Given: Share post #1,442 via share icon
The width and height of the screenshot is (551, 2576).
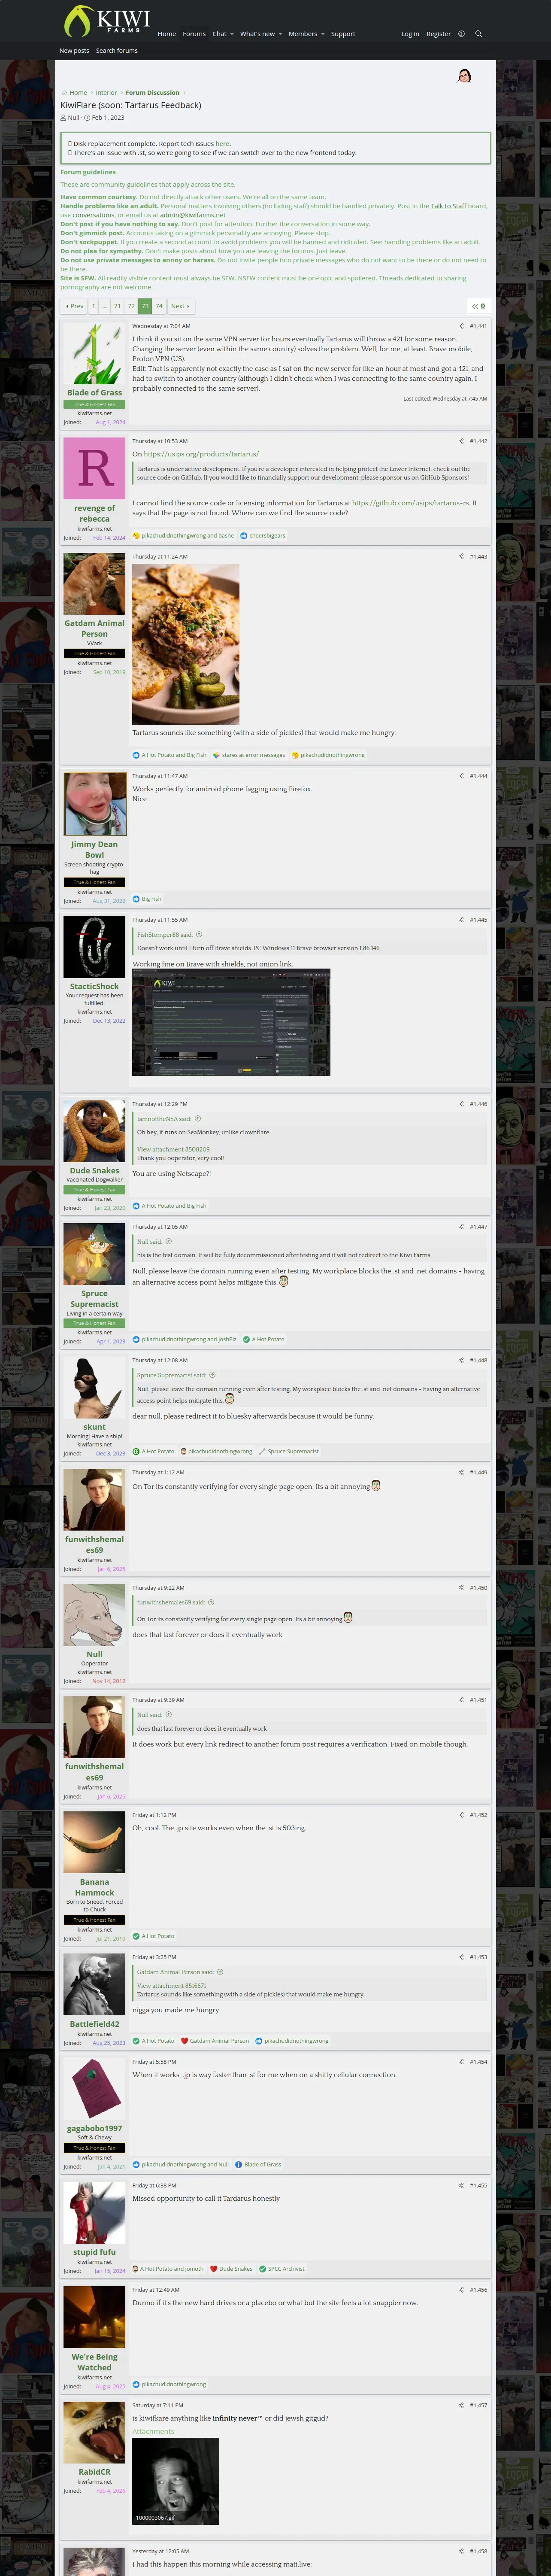Looking at the screenshot, I should (461, 441).
